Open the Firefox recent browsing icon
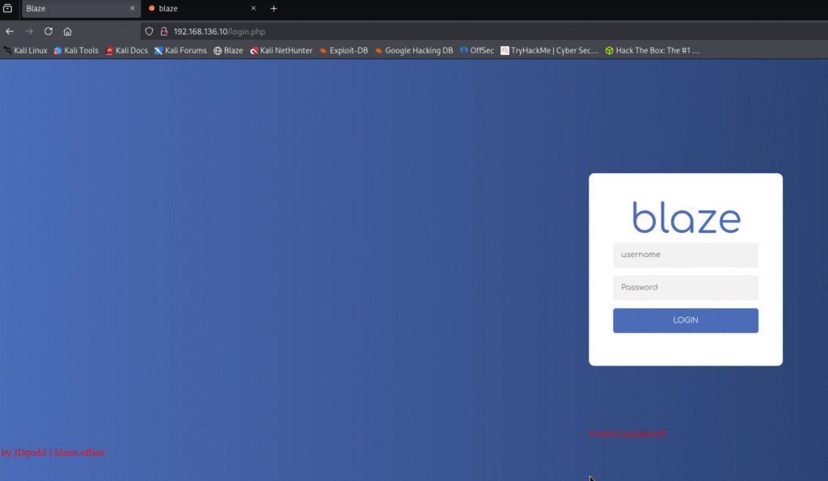 point(7,8)
